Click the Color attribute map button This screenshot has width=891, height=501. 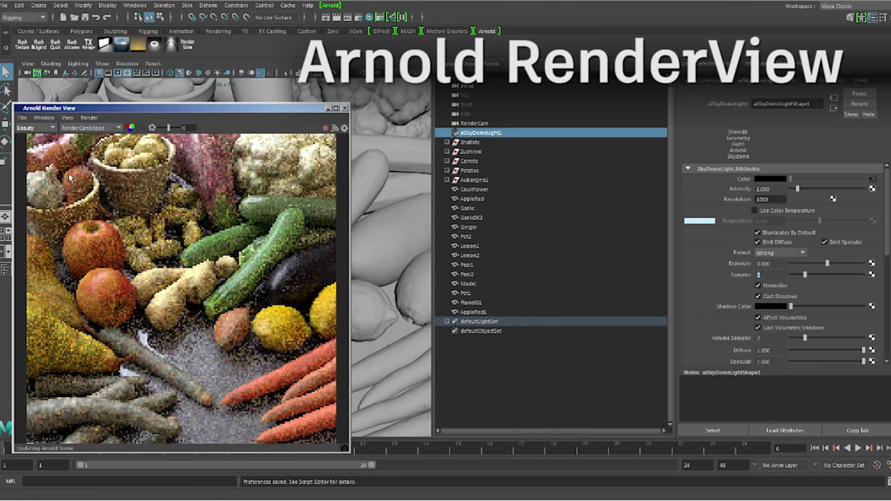(872, 179)
